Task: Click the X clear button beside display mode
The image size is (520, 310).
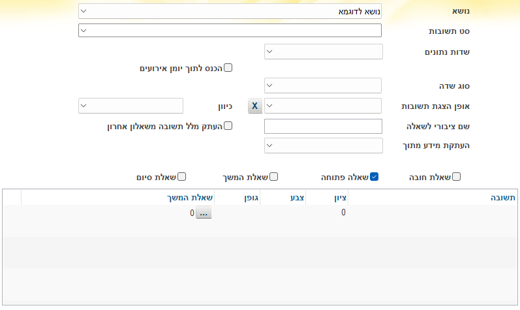Action: pos(255,106)
